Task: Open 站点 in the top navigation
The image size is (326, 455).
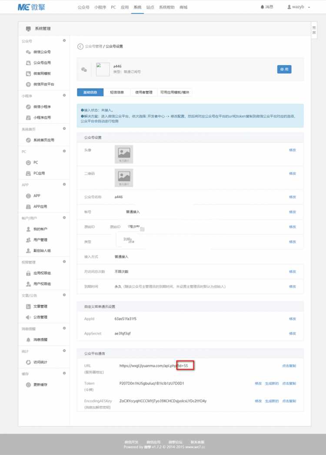Action: point(150,7)
